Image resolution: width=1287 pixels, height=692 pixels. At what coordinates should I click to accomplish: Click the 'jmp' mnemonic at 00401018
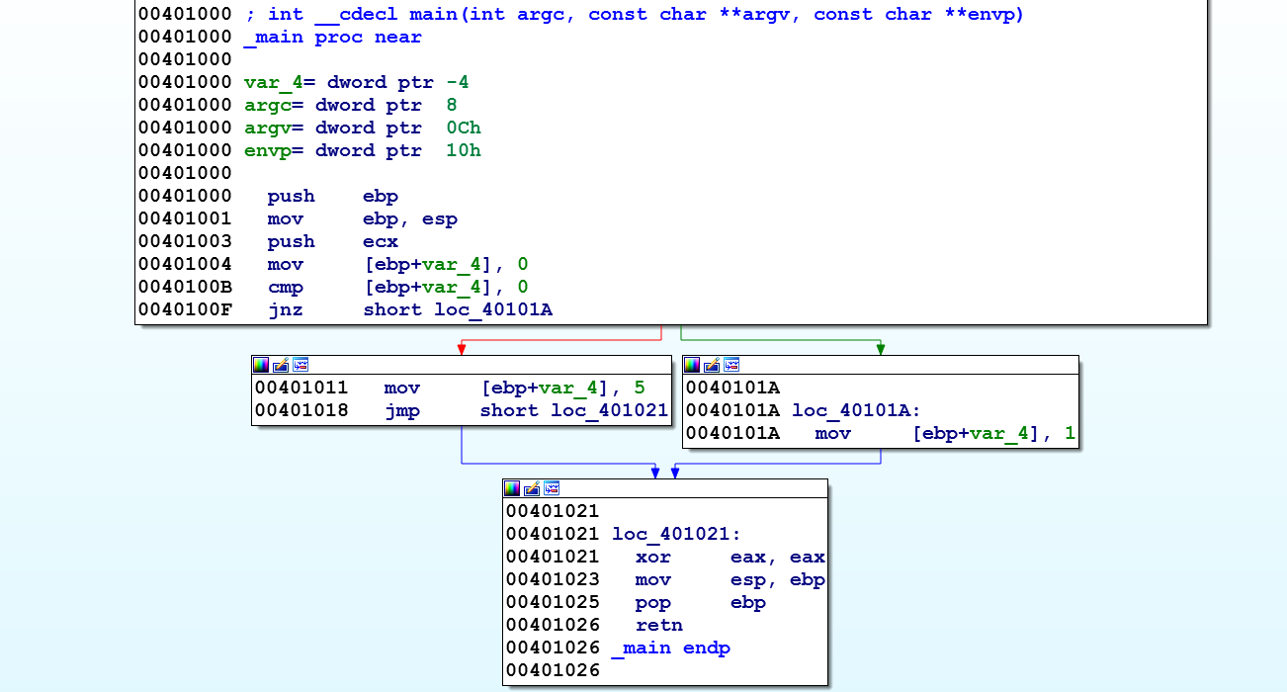402,411
